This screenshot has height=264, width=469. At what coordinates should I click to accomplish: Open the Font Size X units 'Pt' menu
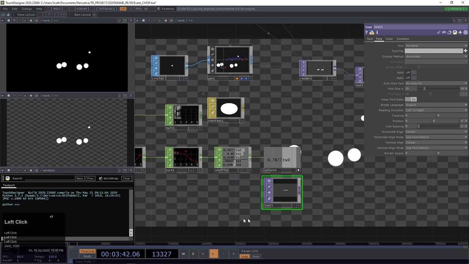click(464, 89)
